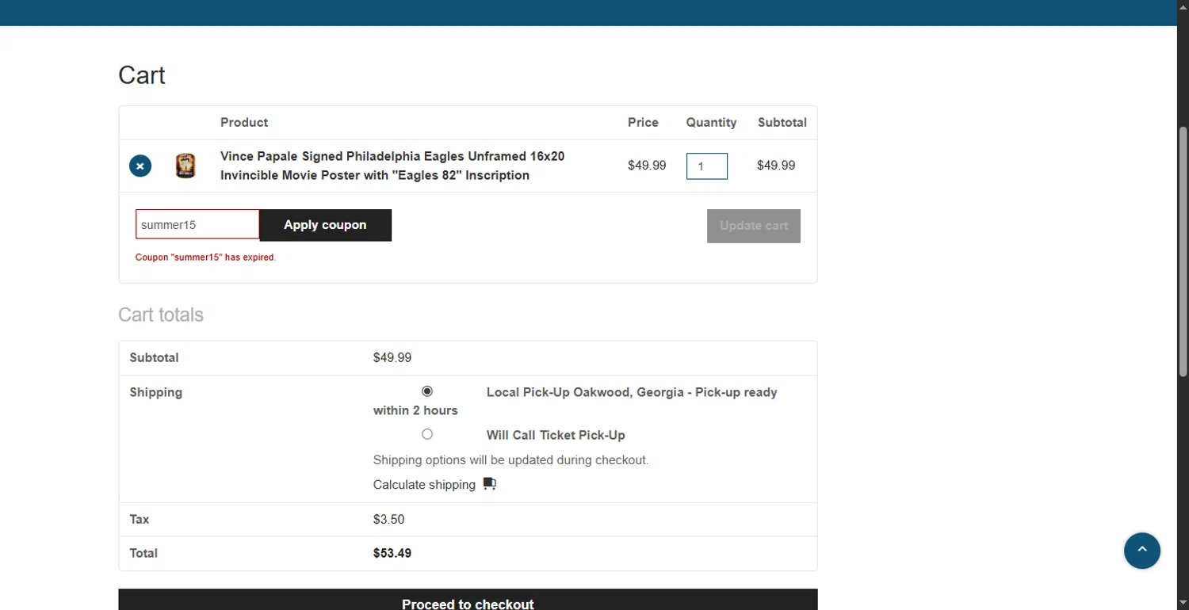Apply the coupon code
Screen dimensions: 1189x610
[x=325, y=225]
